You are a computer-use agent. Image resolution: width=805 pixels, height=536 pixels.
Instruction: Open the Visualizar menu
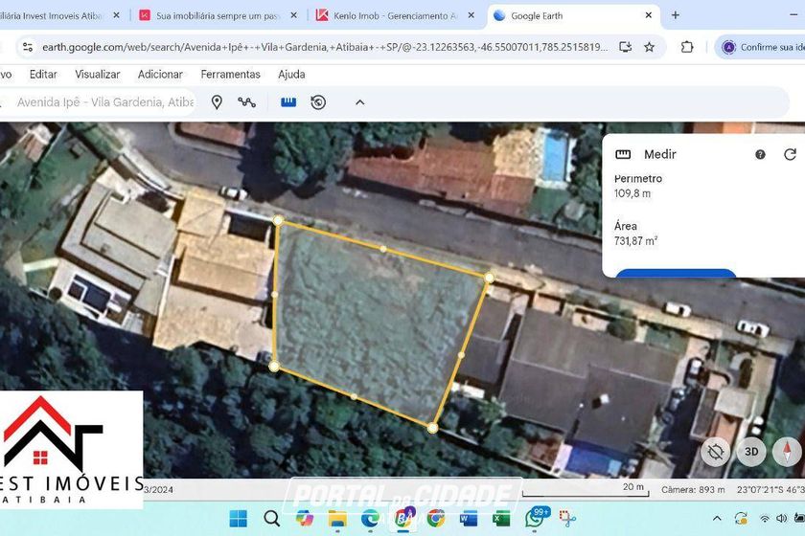tap(98, 75)
